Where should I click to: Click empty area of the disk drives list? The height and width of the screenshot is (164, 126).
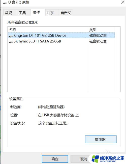tap(48, 68)
